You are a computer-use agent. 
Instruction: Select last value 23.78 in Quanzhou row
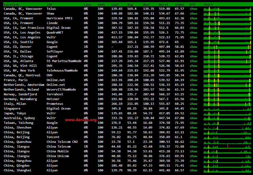click(x=116, y=142)
